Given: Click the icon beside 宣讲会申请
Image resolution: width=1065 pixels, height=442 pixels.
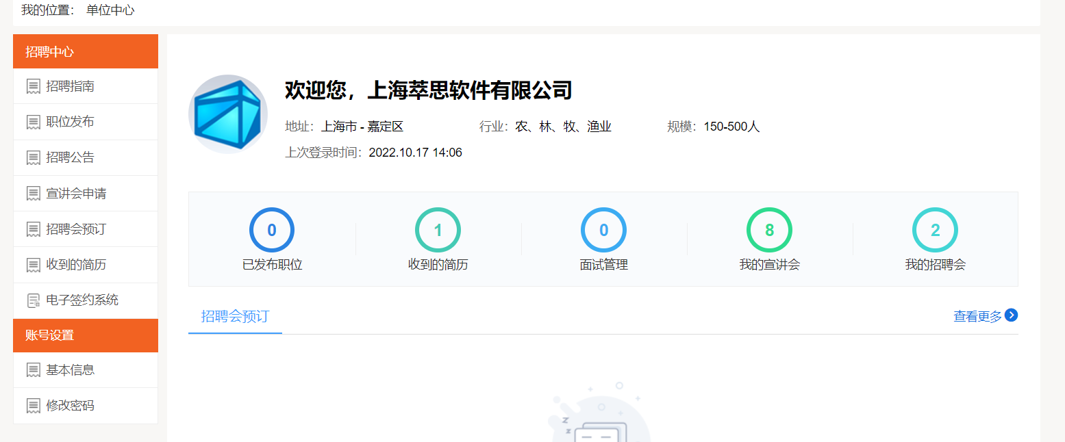Looking at the screenshot, I should (33, 194).
